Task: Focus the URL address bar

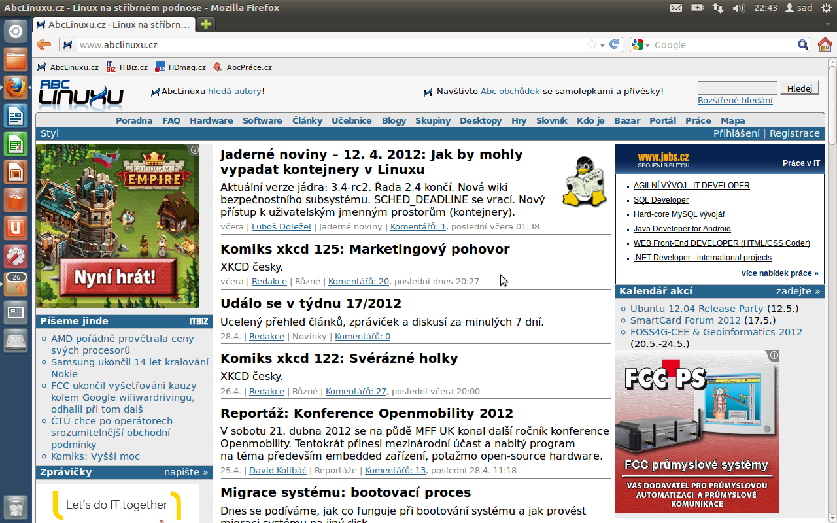Action: [x=330, y=45]
